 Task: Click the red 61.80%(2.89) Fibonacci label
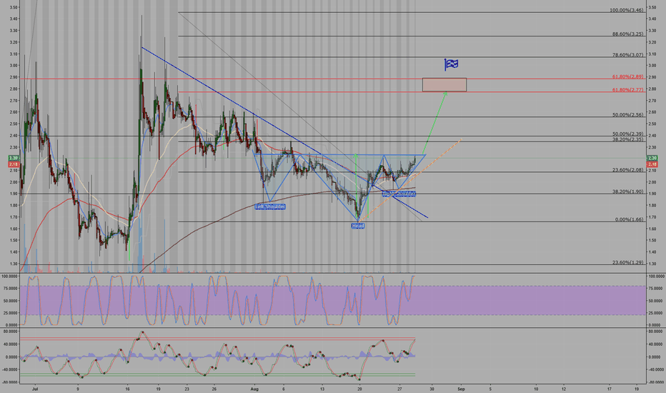tap(628, 76)
